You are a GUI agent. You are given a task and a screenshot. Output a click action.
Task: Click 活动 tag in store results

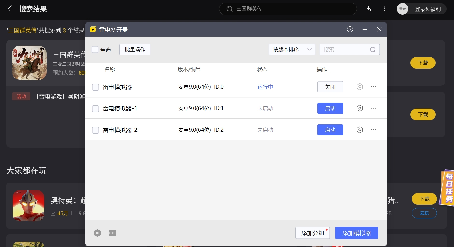(x=21, y=96)
